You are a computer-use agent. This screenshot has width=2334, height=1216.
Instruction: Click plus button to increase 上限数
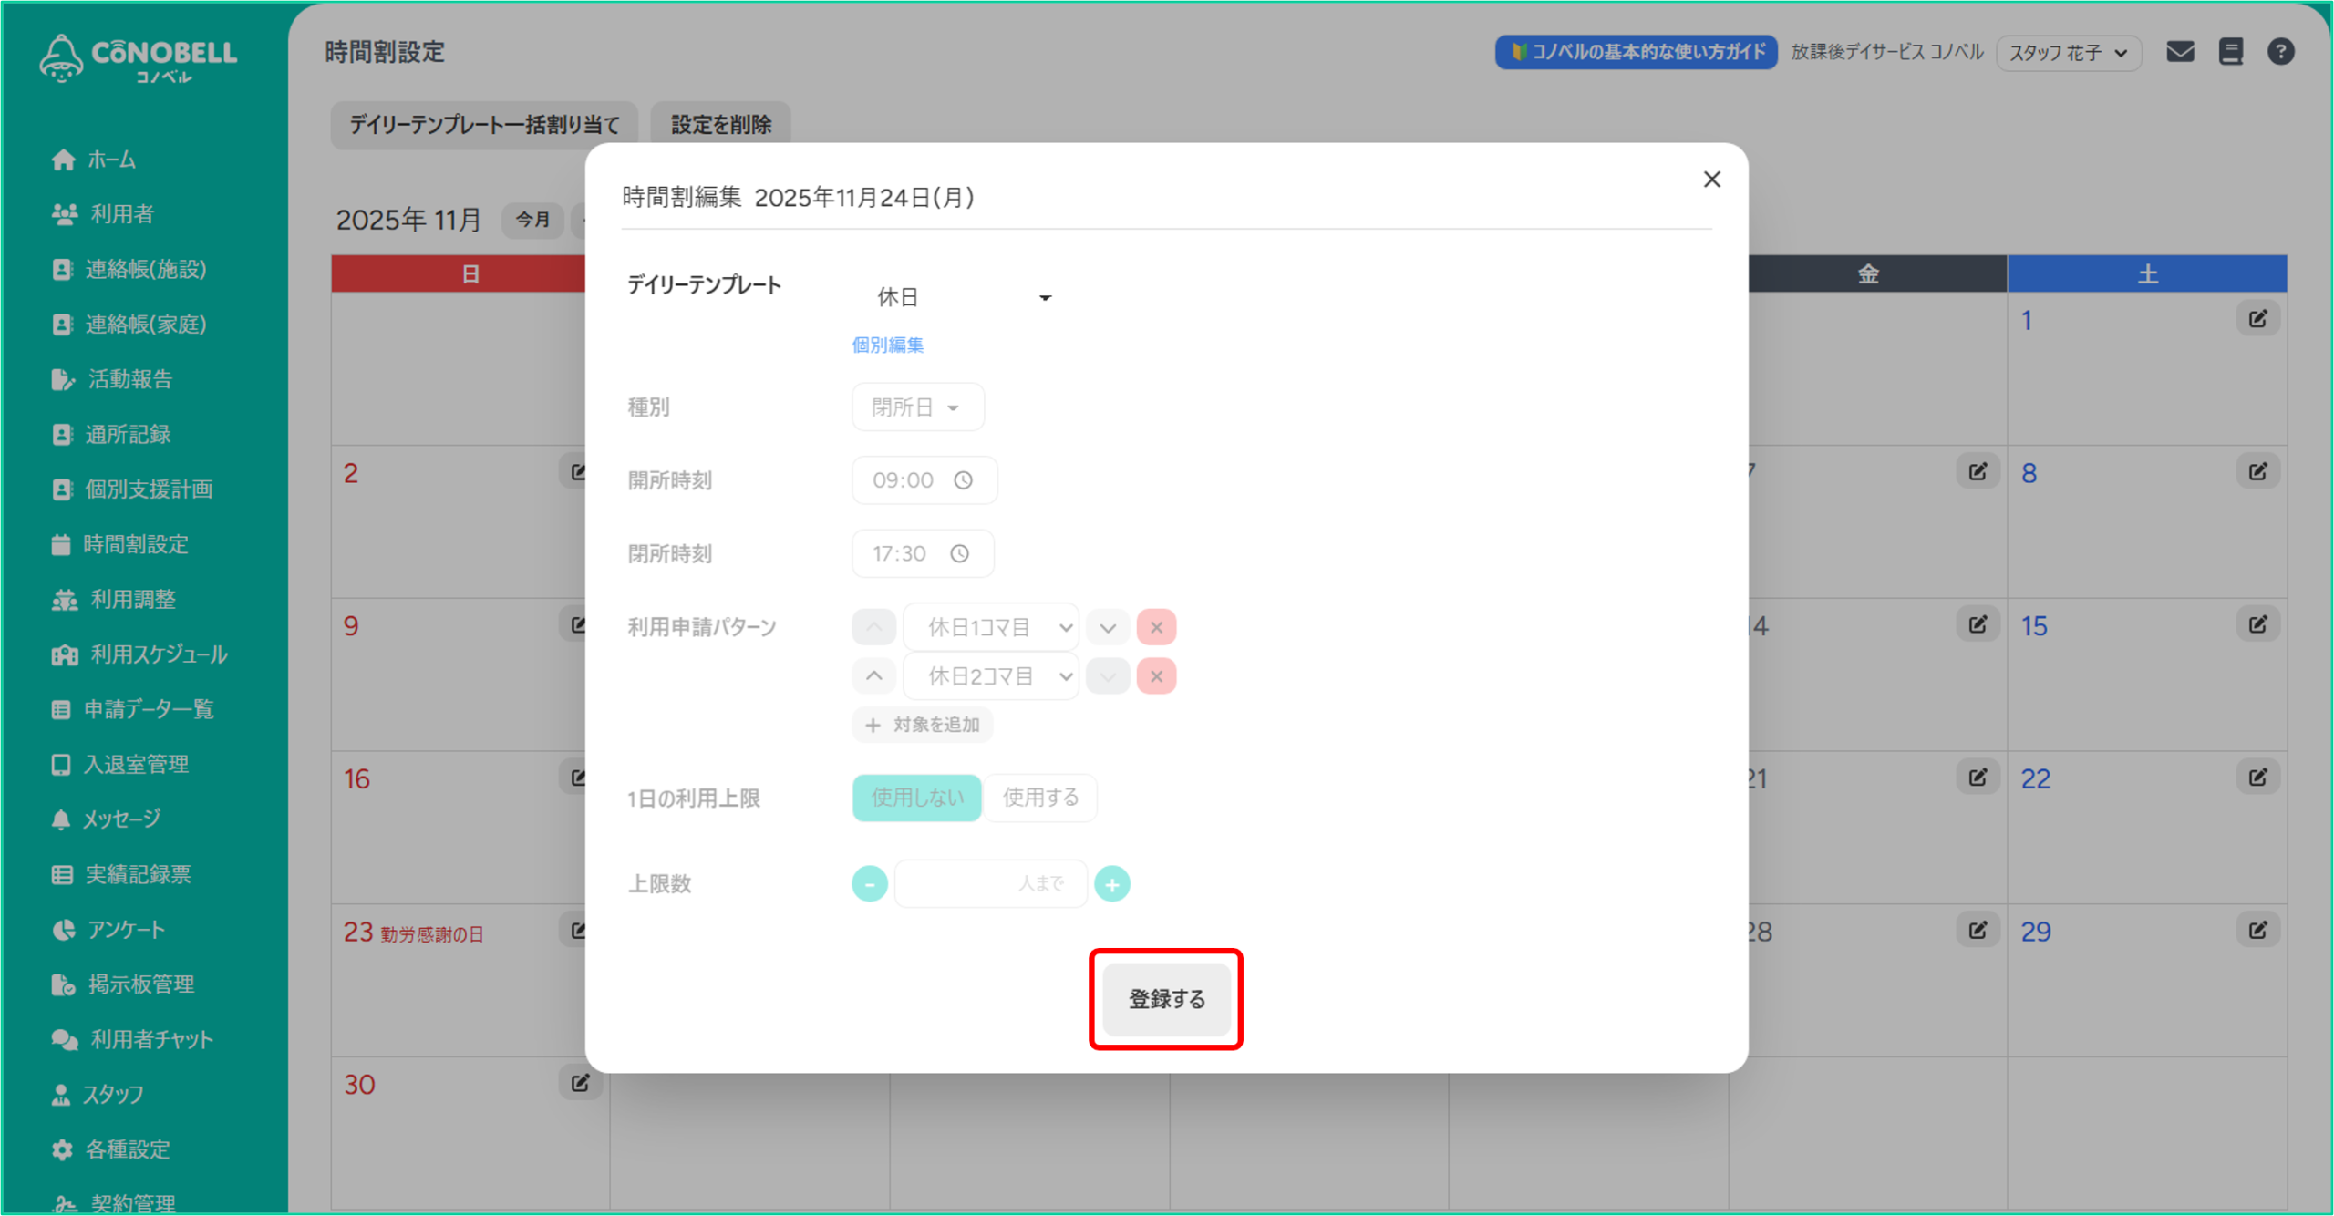click(1111, 884)
